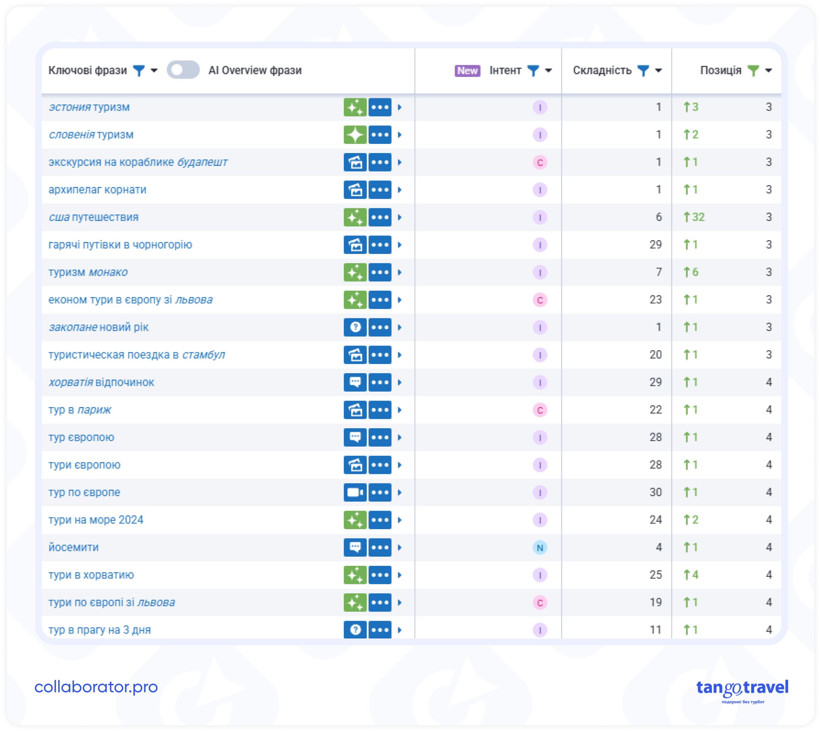Click single-star icon for словенія туризм
The width and height of the screenshot is (821, 732).
355,135
